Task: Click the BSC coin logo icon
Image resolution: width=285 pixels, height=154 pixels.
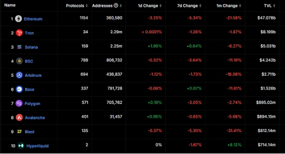Action: point(19,61)
